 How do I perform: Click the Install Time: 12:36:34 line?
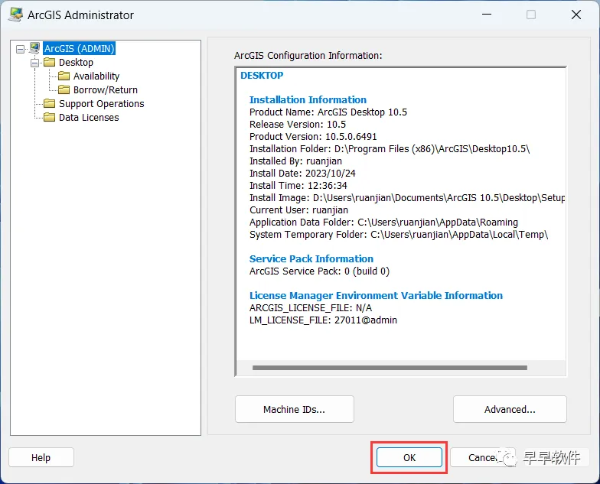pos(298,185)
